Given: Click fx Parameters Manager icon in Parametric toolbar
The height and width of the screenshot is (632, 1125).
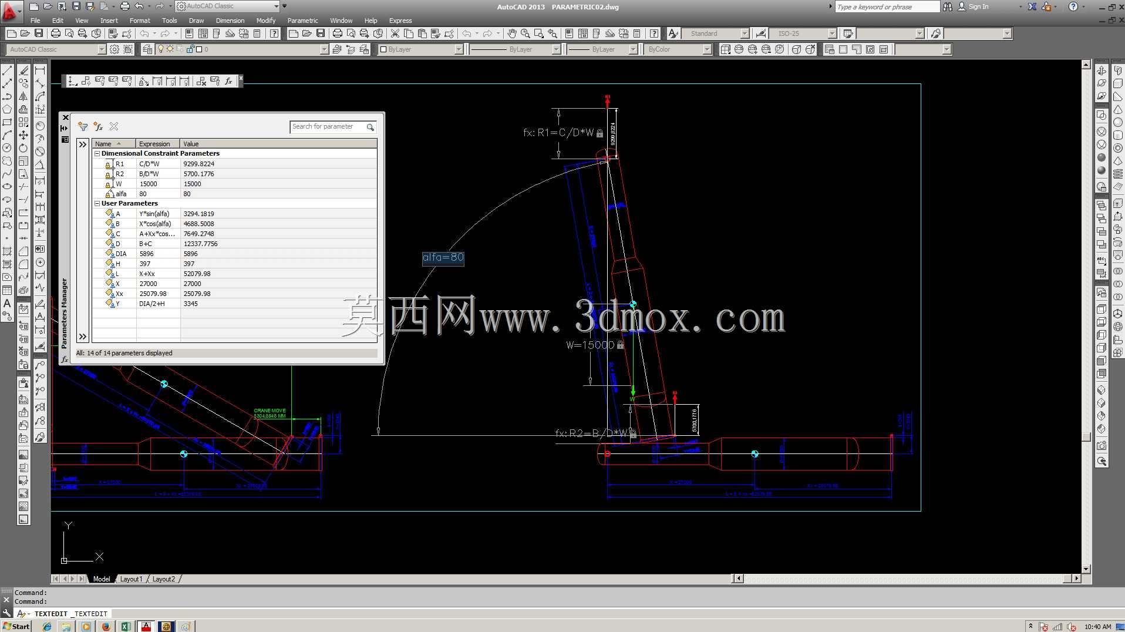Looking at the screenshot, I should pos(228,81).
